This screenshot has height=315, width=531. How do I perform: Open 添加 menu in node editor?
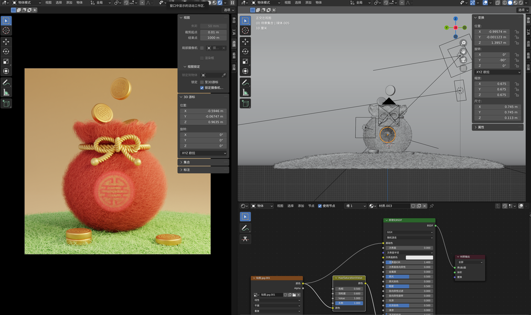coord(301,206)
